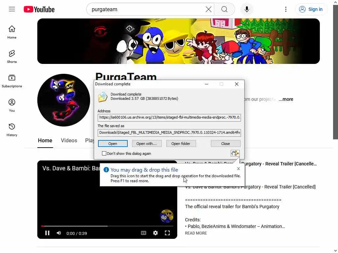Start voice search with the microphone icon
The image size is (338, 253).
pyautogui.click(x=247, y=9)
